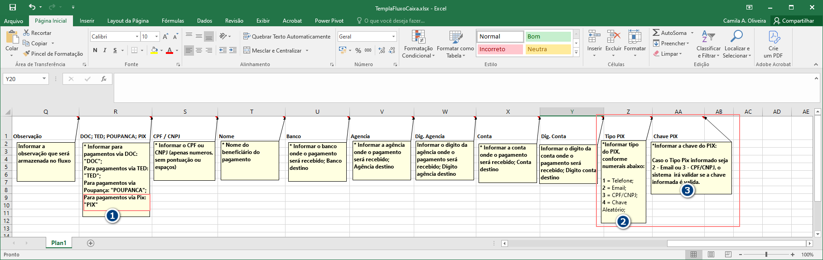
Task: Open the Fórmulas ribbon tab
Action: click(173, 21)
